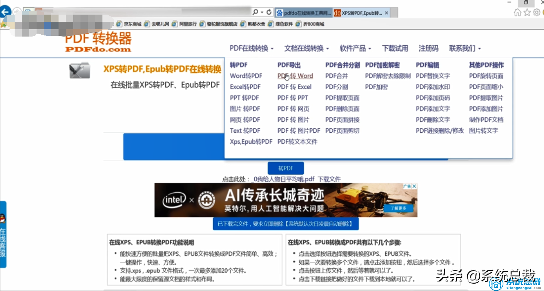Open the 在线客服 side chat widget
The height and width of the screenshot is (291, 544).
pyautogui.click(x=3, y=234)
